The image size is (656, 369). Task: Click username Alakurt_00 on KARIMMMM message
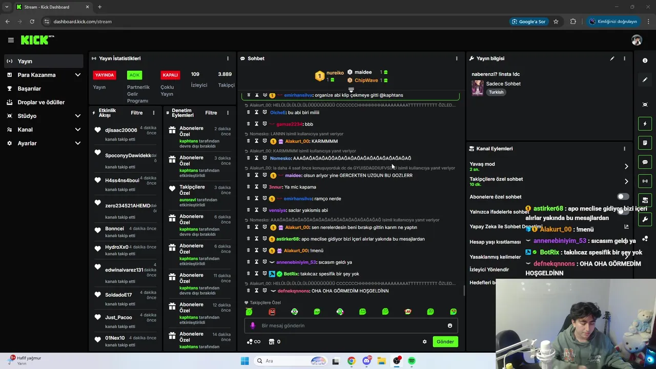(297, 141)
